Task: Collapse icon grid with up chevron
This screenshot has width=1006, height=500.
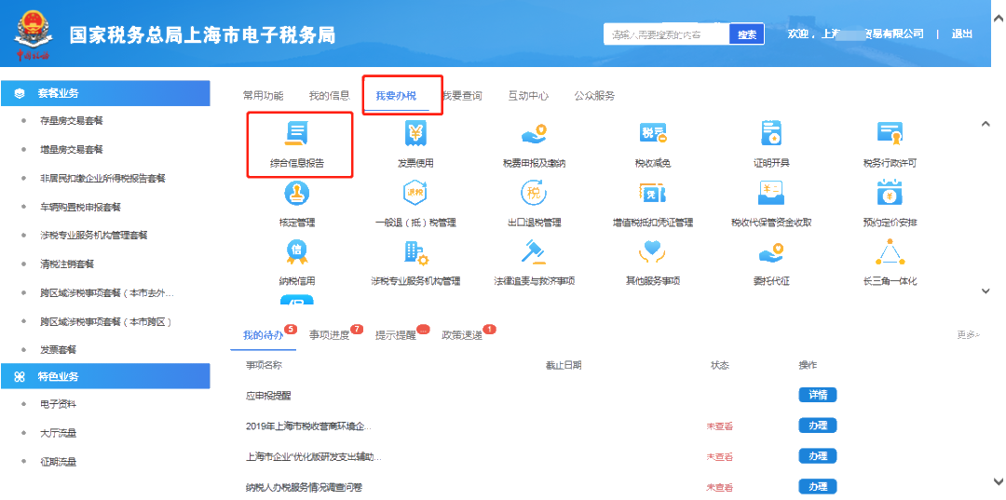Action: click(986, 125)
